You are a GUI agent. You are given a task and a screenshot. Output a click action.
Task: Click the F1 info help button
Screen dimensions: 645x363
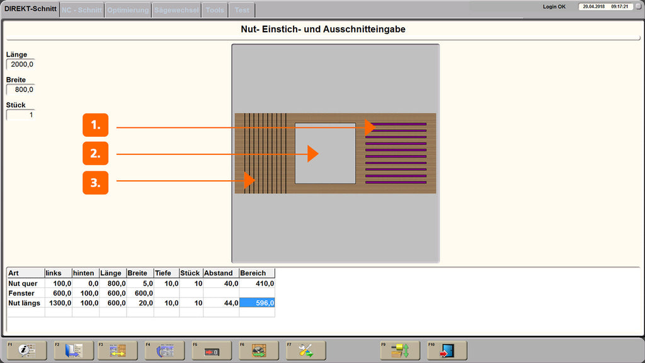tap(26, 350)
